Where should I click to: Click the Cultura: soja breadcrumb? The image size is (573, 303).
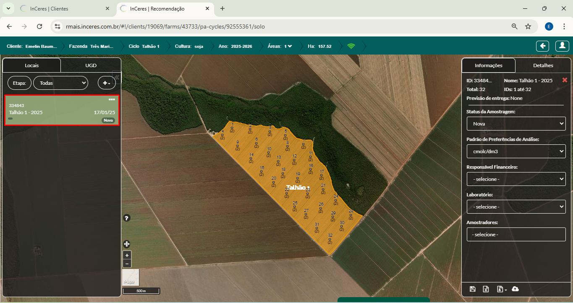pos(189,46)
